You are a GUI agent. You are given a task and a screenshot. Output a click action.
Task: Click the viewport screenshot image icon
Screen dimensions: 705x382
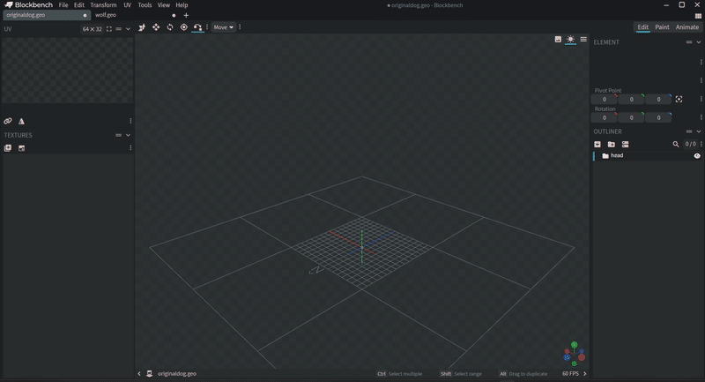558,40
